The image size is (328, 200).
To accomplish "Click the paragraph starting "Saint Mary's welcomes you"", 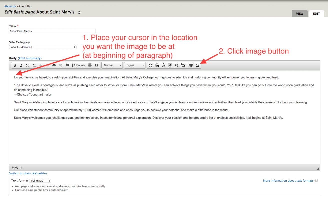I will tap(148, 118).
